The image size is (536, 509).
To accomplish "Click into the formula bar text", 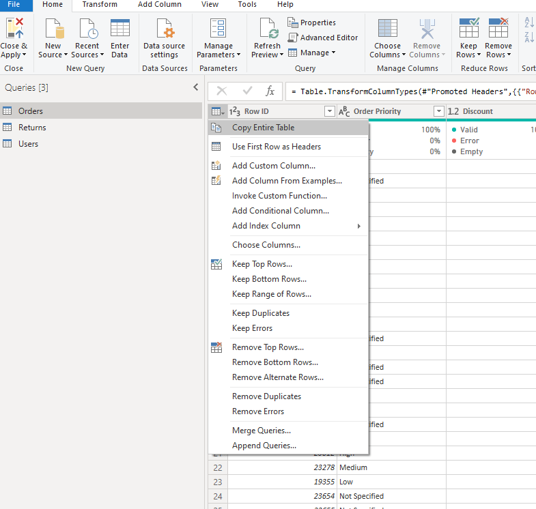I will 411,91.
